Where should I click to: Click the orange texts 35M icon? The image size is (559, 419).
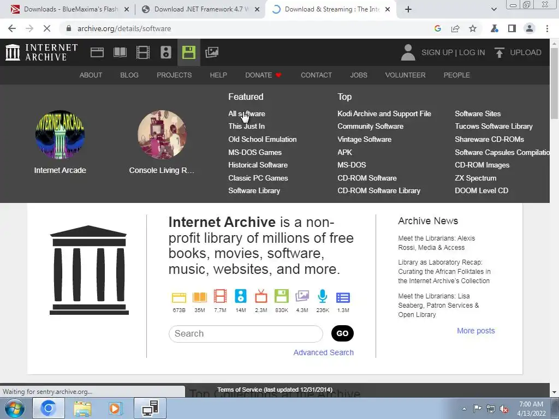200,297
